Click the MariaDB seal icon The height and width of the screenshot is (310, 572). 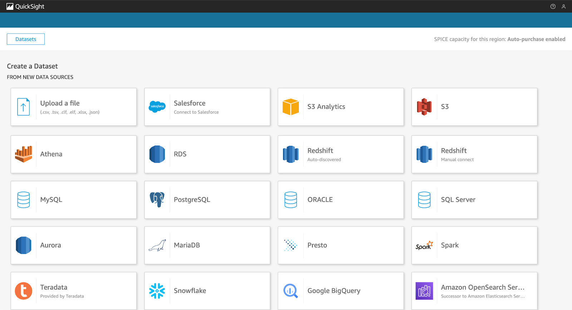pyautogui.click(x=157, y=245)
